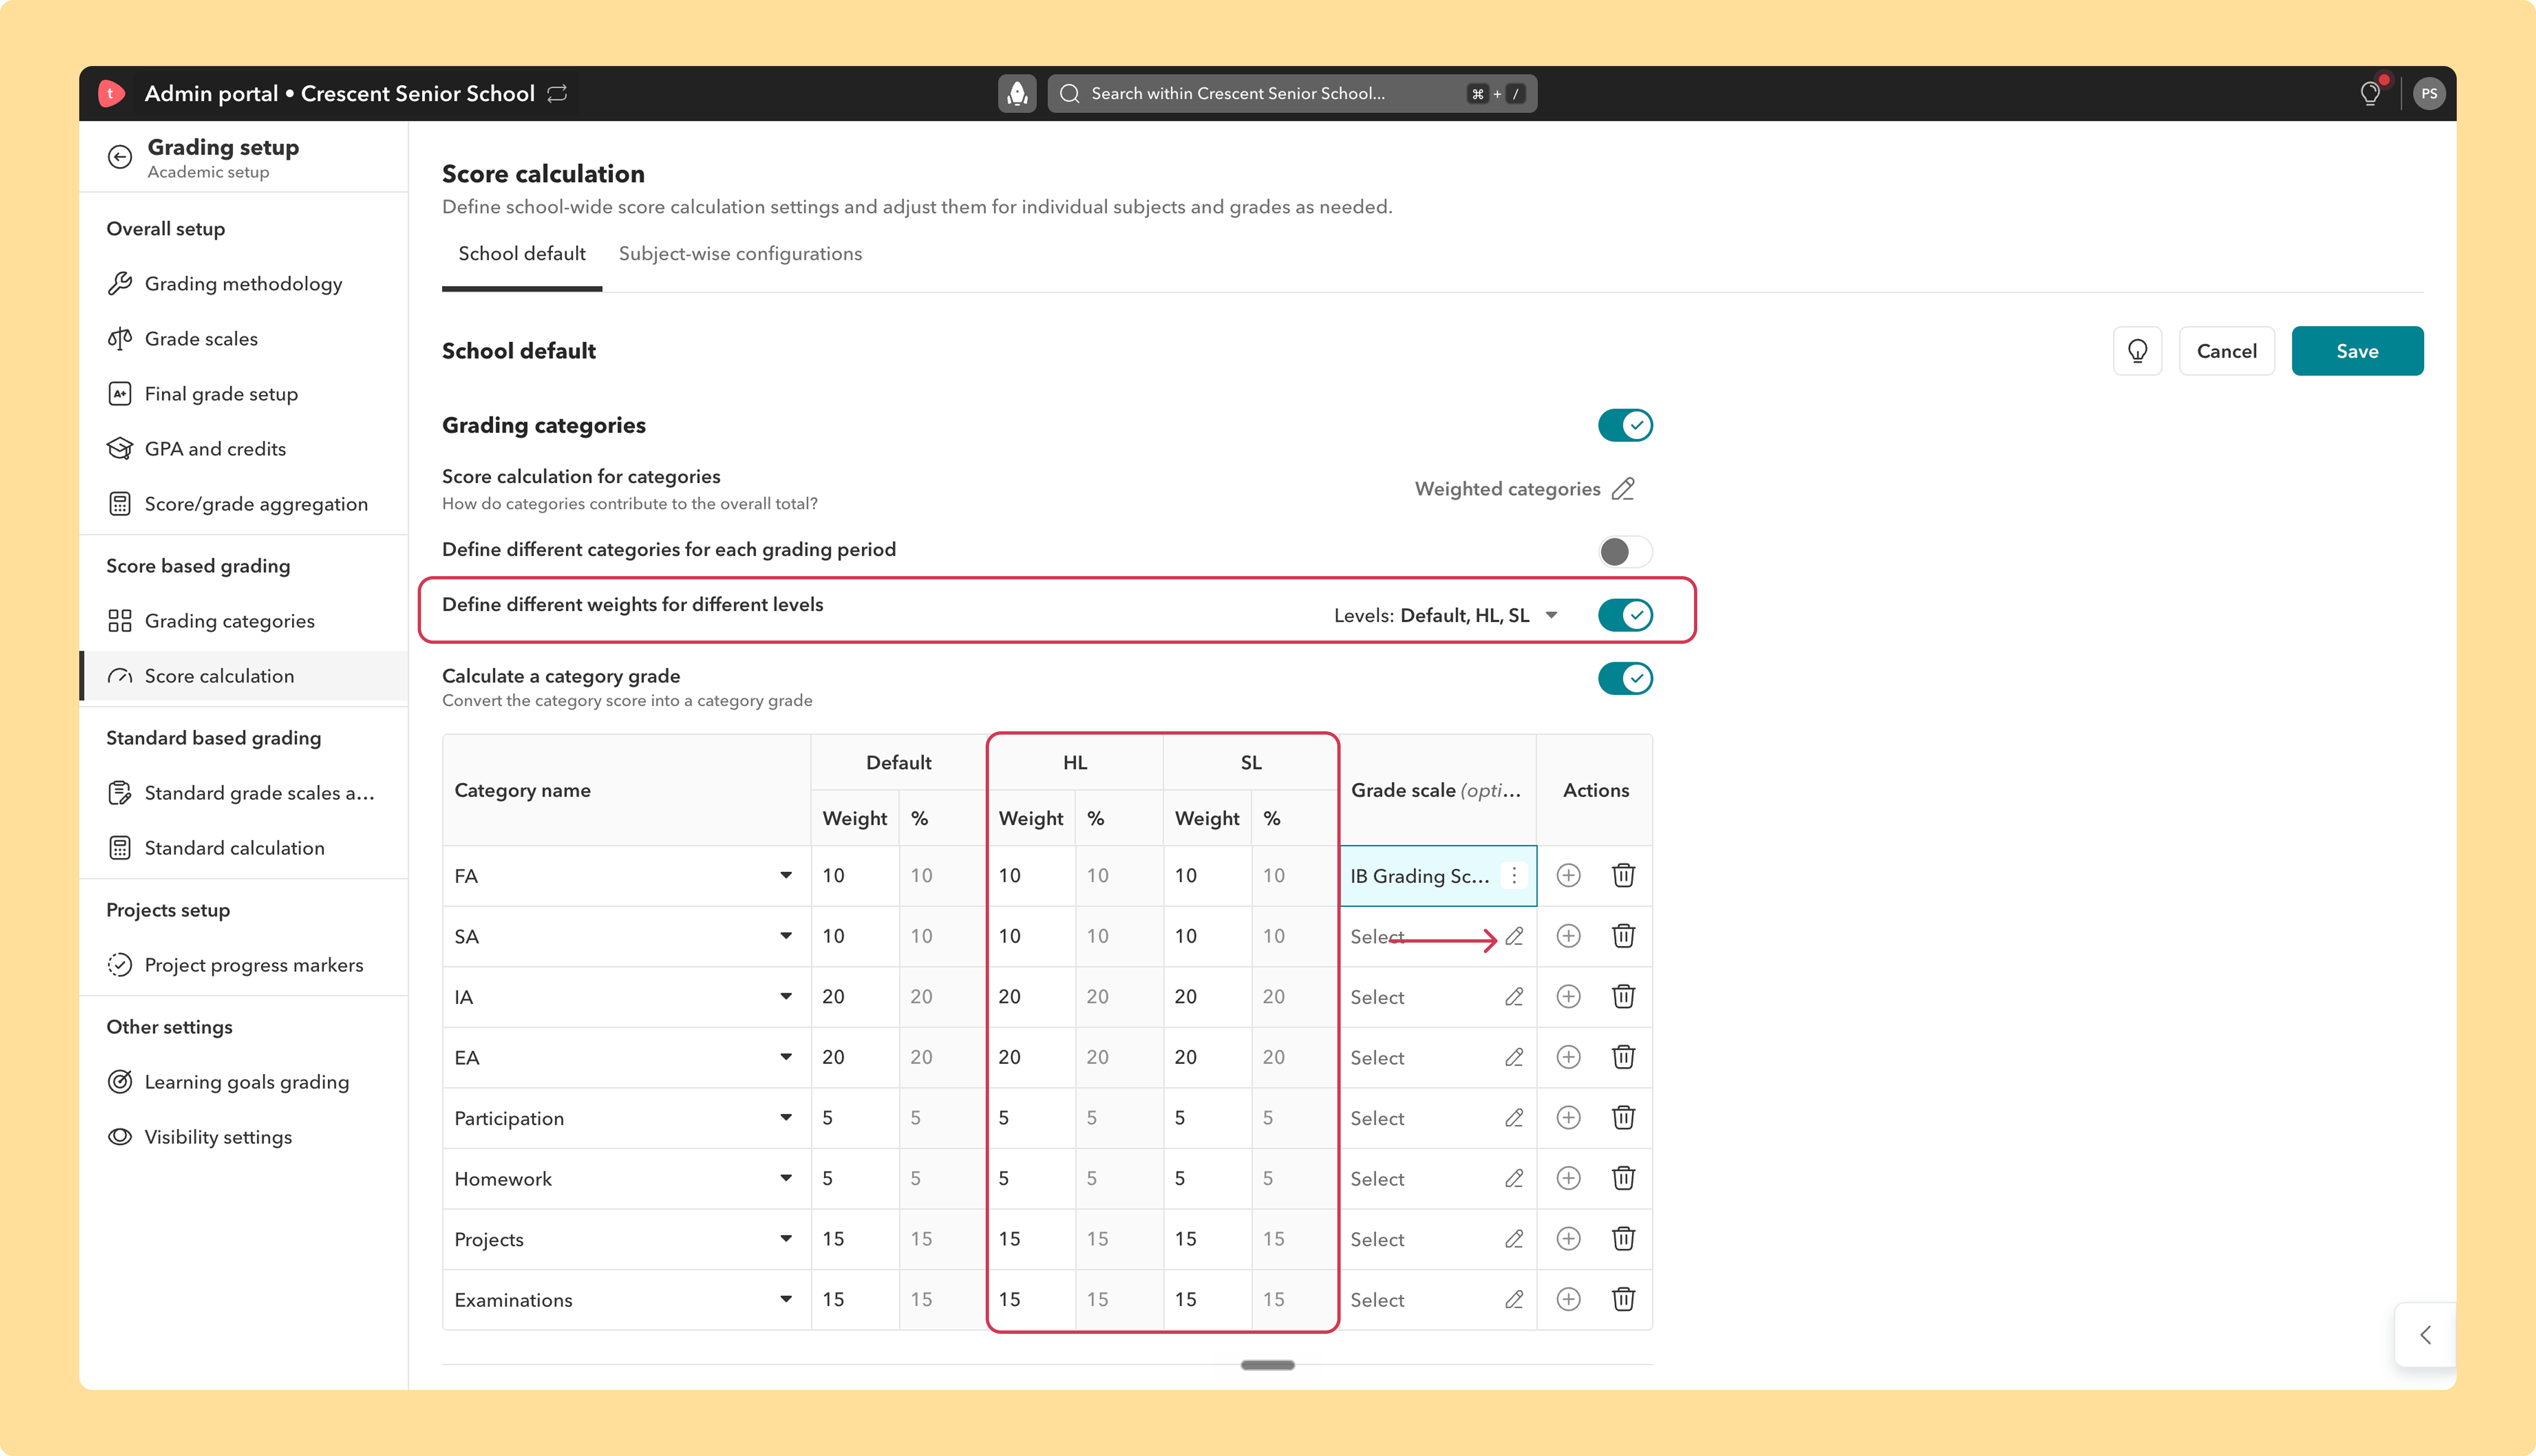Open the Homework category name dropdown
Image resolution: width=2536 pixels, height=1456 pixels.
[x=786, y=1178]
